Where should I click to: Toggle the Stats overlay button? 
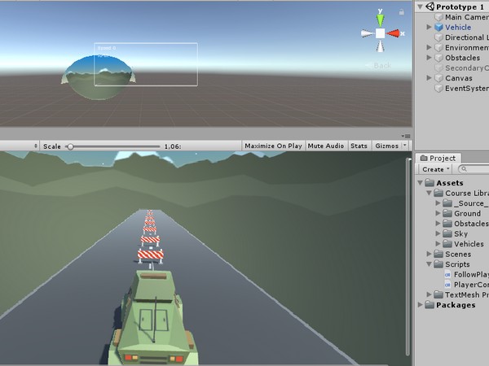tap(359, 146)
